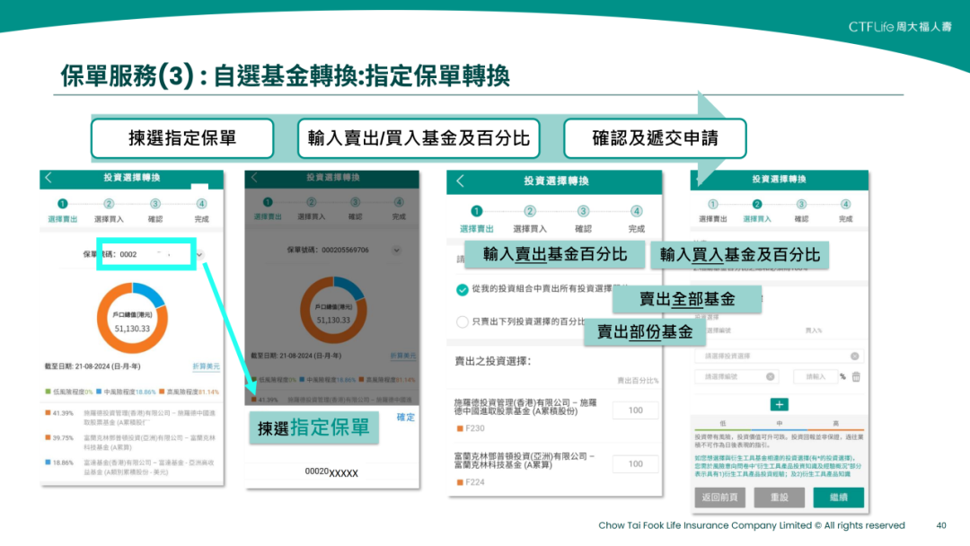Viewport: 970px width, 546px height.
Task: Open the 請選擇編號 code selection field
Action: tap(736, 376)
